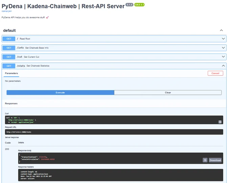The height and width of the screenshot is (183, 230).
Task: Expand the Read Root endpoint chevron
Action: point(223,39)
